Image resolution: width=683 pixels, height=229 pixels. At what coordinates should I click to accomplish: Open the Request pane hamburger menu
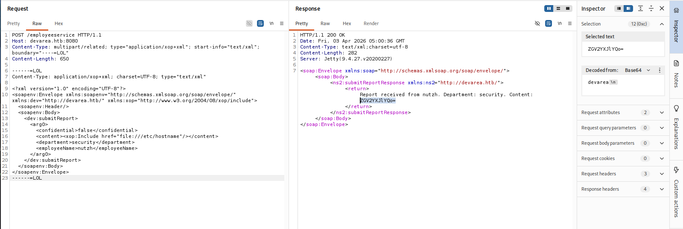[282, 23]
